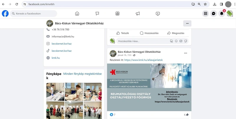
Task: Open the bottom-middle photo thumbnail
Action: [x=74, y=110]
